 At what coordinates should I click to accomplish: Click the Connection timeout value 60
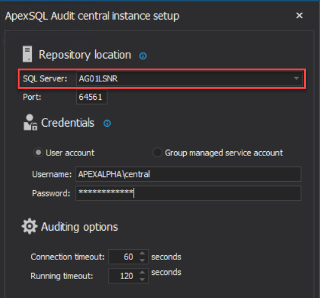coord(128,257)
